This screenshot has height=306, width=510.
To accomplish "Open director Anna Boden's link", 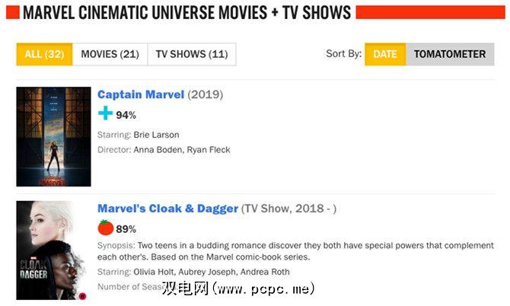I will click(x=157, y=150).
